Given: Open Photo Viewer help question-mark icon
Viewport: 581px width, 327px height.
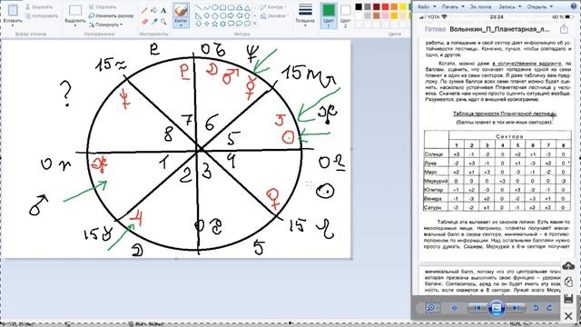Looking at the screenshot, I should click(x=575, y=6).
